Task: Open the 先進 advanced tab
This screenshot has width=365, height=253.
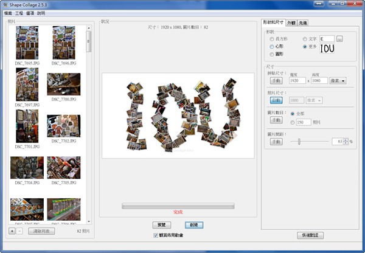Action: click(x=303, y=23)
